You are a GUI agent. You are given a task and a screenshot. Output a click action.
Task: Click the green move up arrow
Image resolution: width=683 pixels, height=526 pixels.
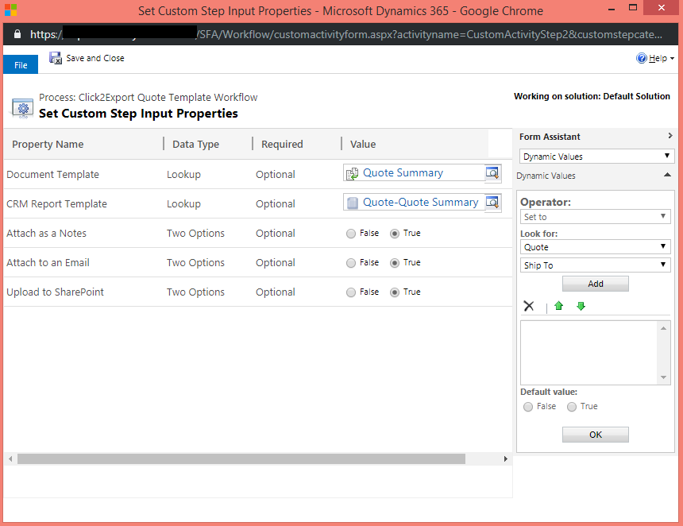[558, 307]
